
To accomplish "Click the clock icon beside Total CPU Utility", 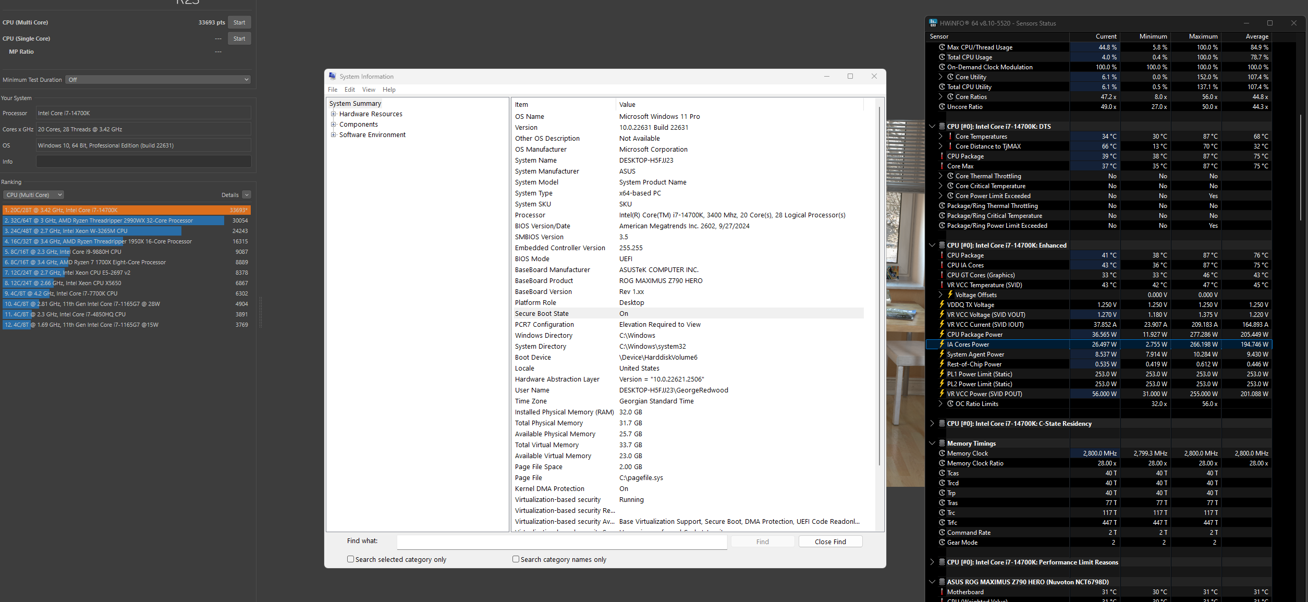I will 942,87.
